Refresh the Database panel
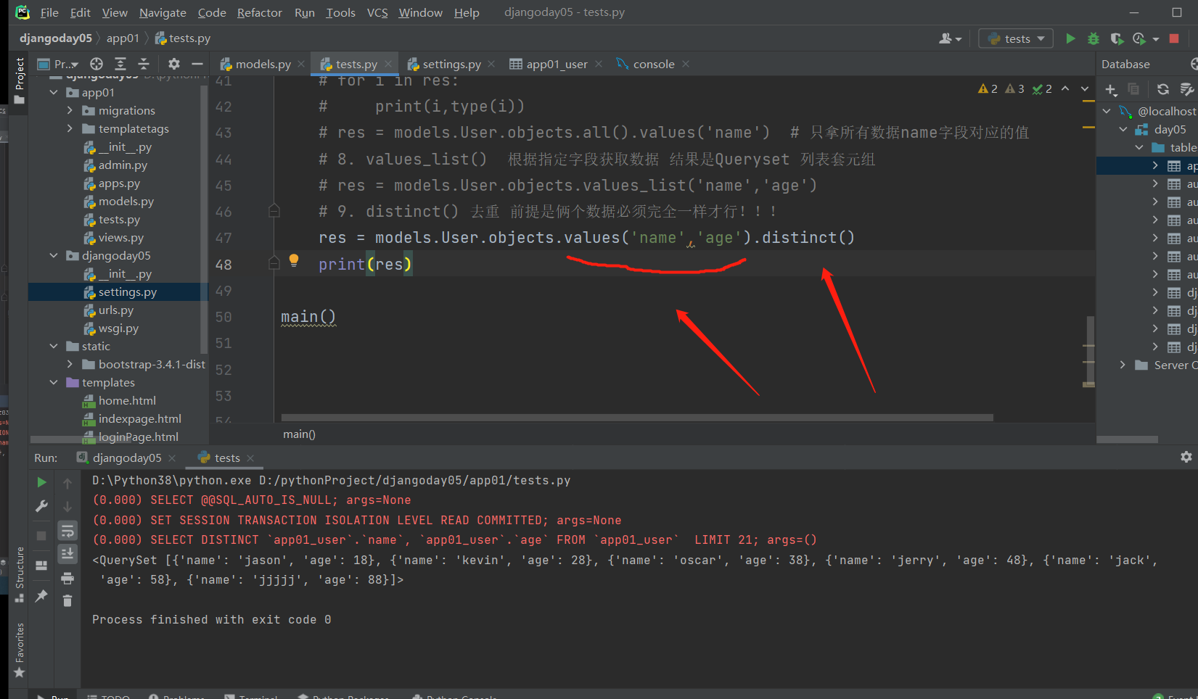 click(1163, 89)
